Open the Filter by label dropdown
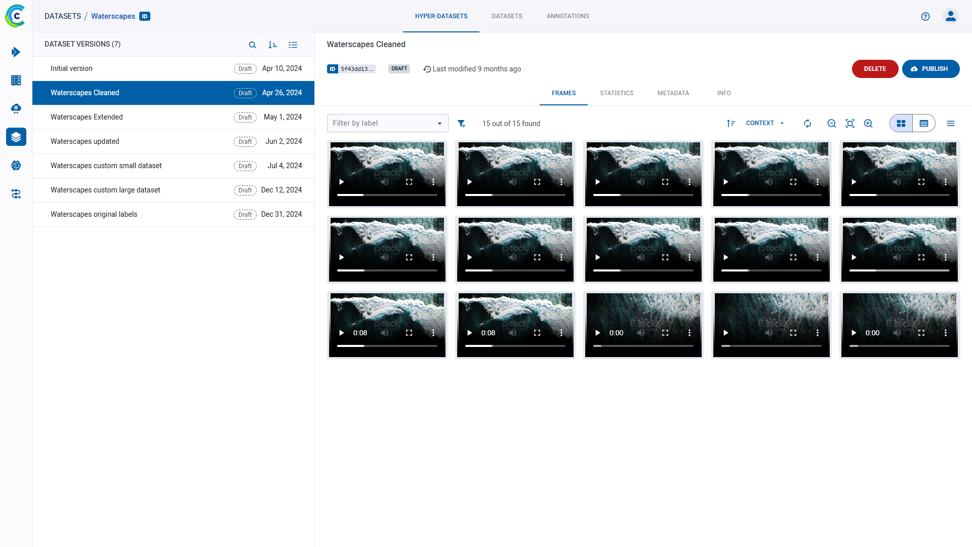Screen dimensions: 972x547 coord(387,123)
